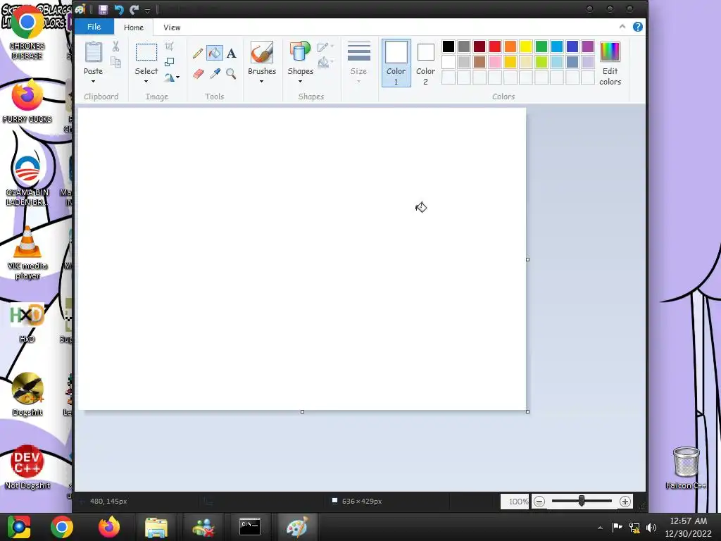This screenshot has height=541, width=721.
Task: Click the dark red color swatch
Action: pos(479,46)
